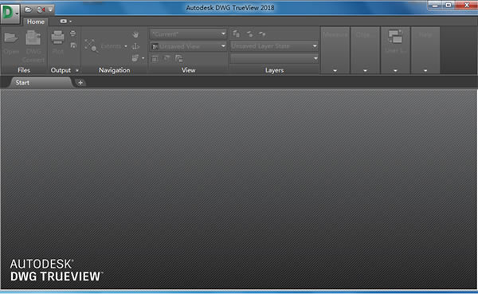478x294 pixels.
Task: Click the bottom Navigation panel tool icon
Action: click(135, 58)
